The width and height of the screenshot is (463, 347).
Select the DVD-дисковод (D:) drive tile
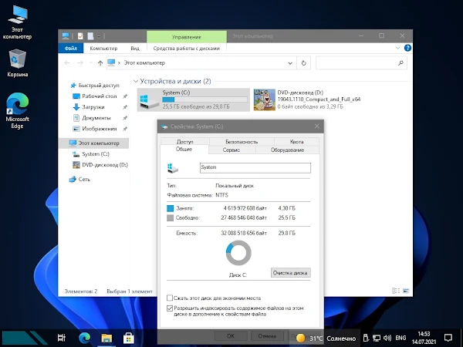click(307, 99)
